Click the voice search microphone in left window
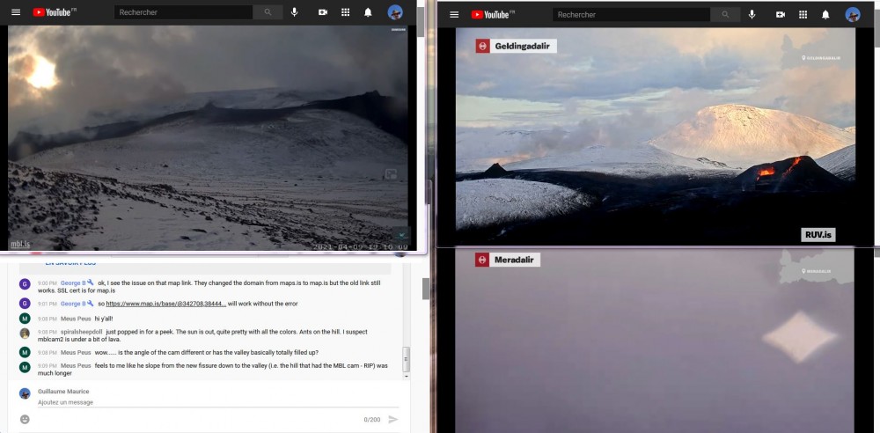The height and width of the screenshot is (433, 880). click(295, 12)
